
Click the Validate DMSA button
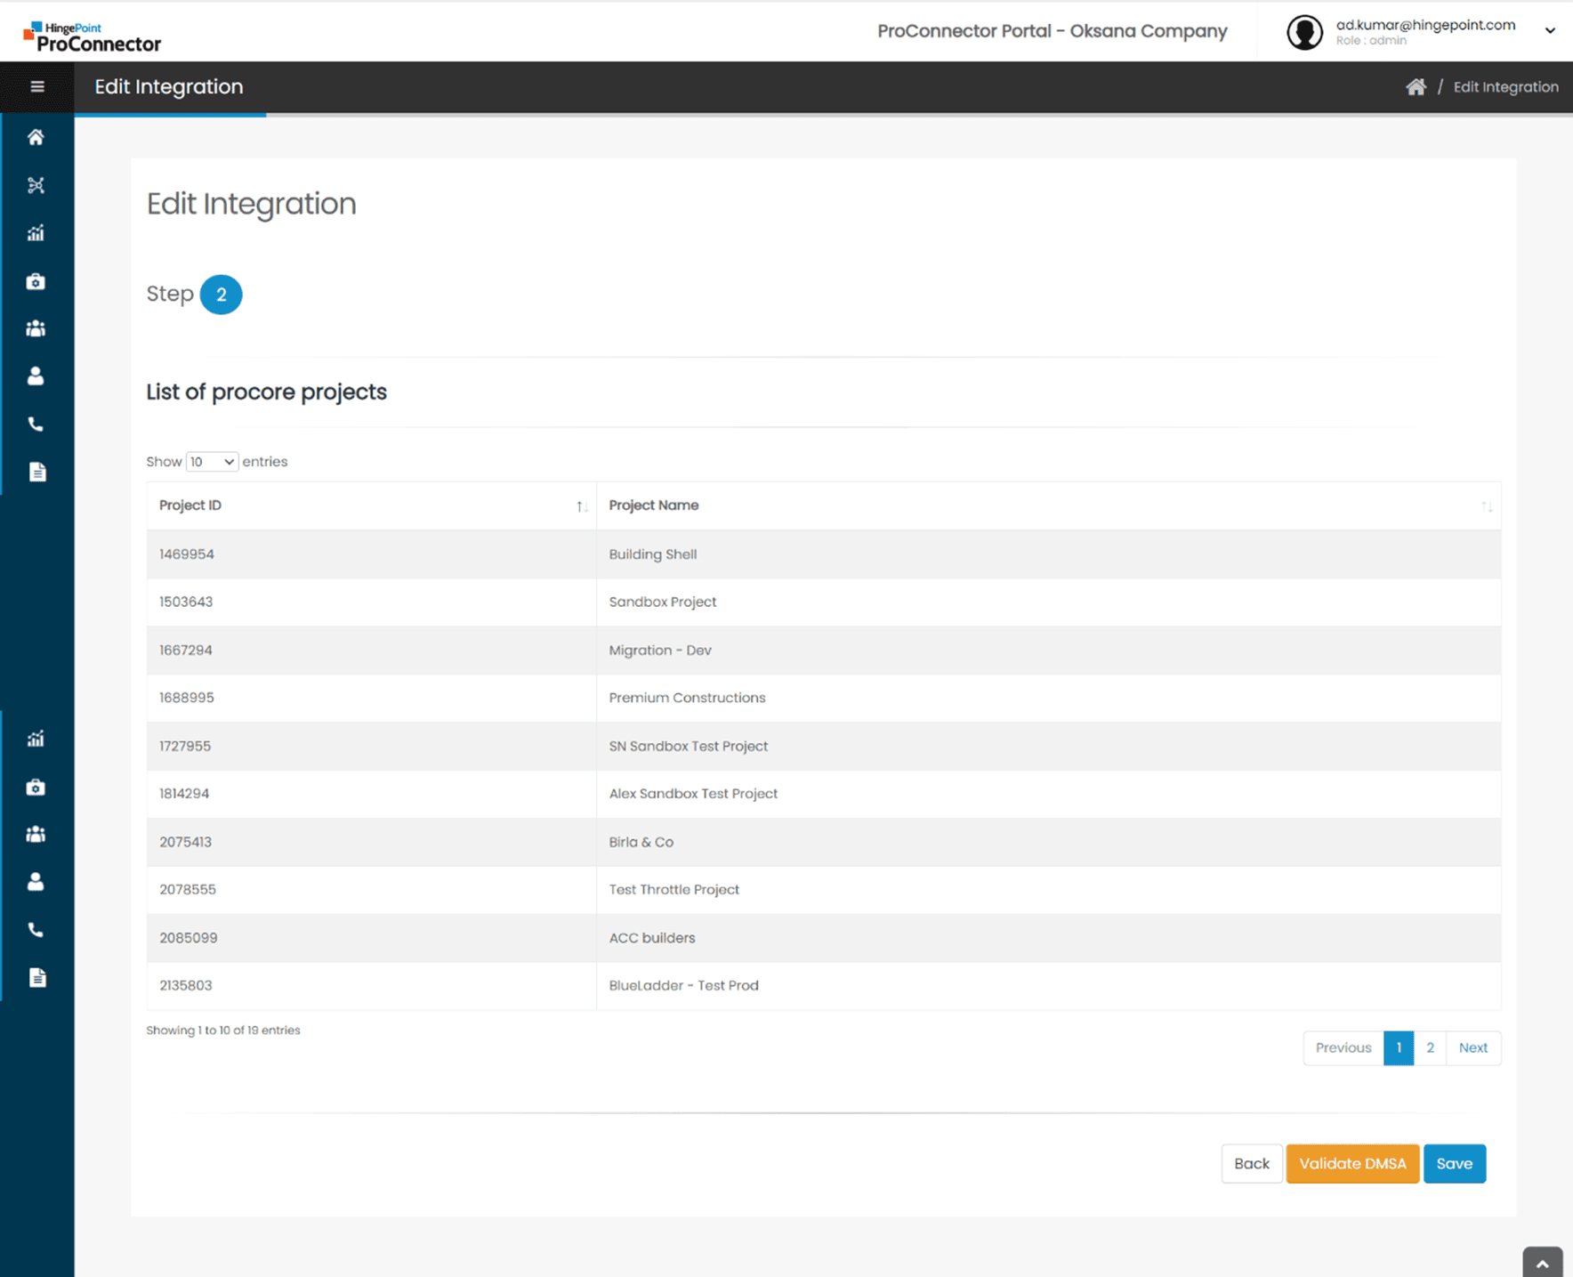[1352, 1163]
